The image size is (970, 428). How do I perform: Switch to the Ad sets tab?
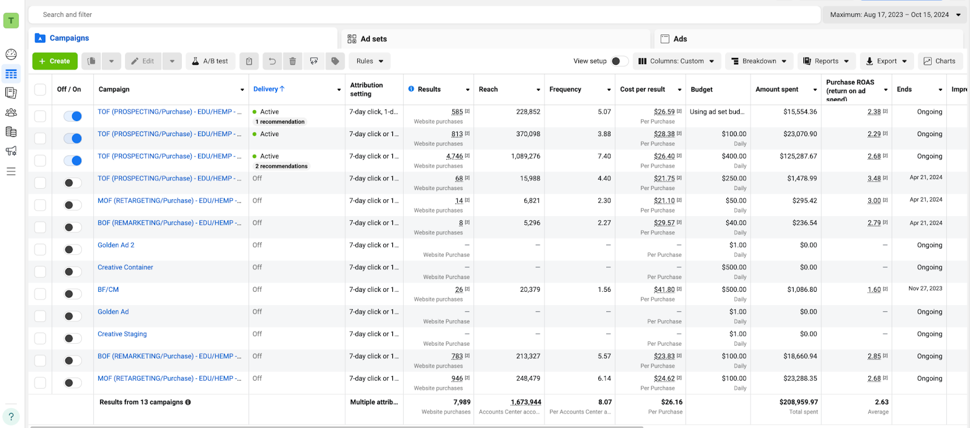(495, 39)
